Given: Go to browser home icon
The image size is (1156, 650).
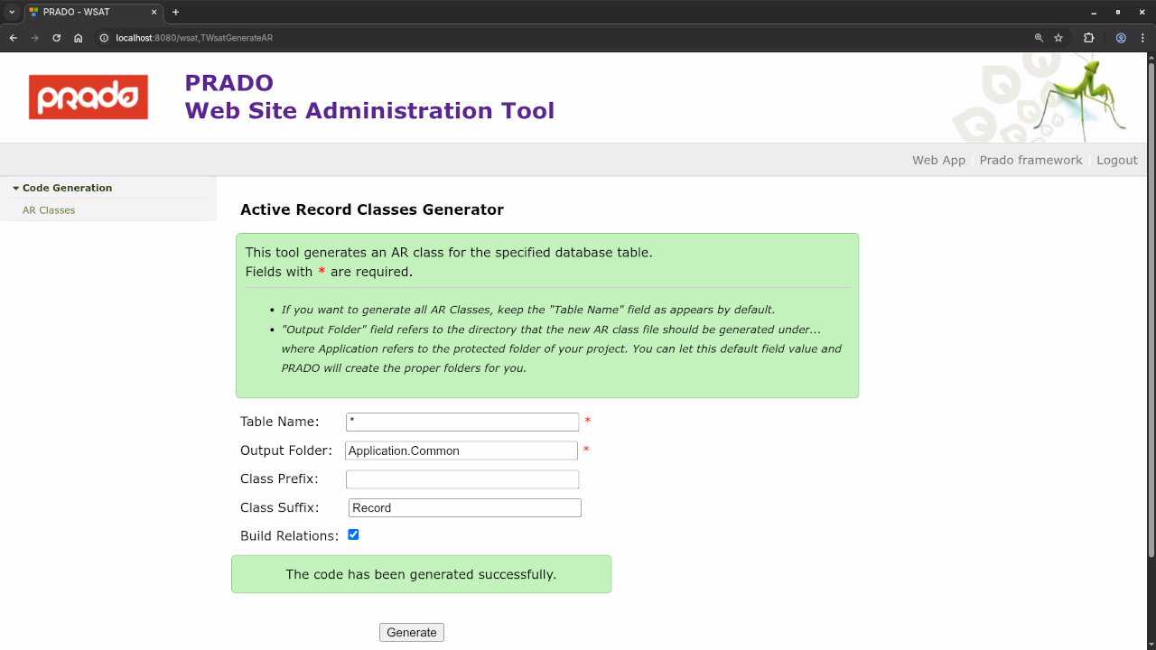Looking at the screenshot, I should pyautogui.click(x=79, y=38).
